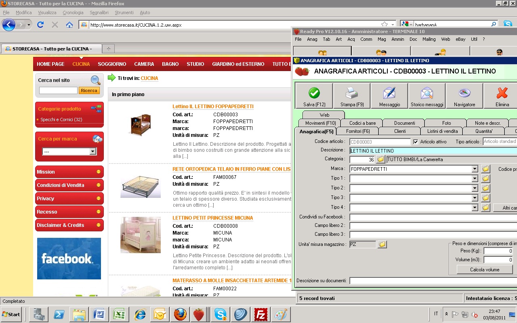Click the sunglasses man icon in Ready Pro toolbar
The image size is (517, 323).
point(499,52)
